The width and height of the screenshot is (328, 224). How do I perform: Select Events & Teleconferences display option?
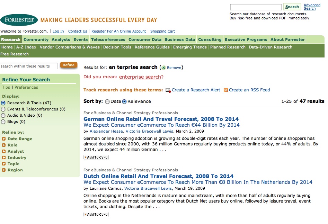point(3,109)
